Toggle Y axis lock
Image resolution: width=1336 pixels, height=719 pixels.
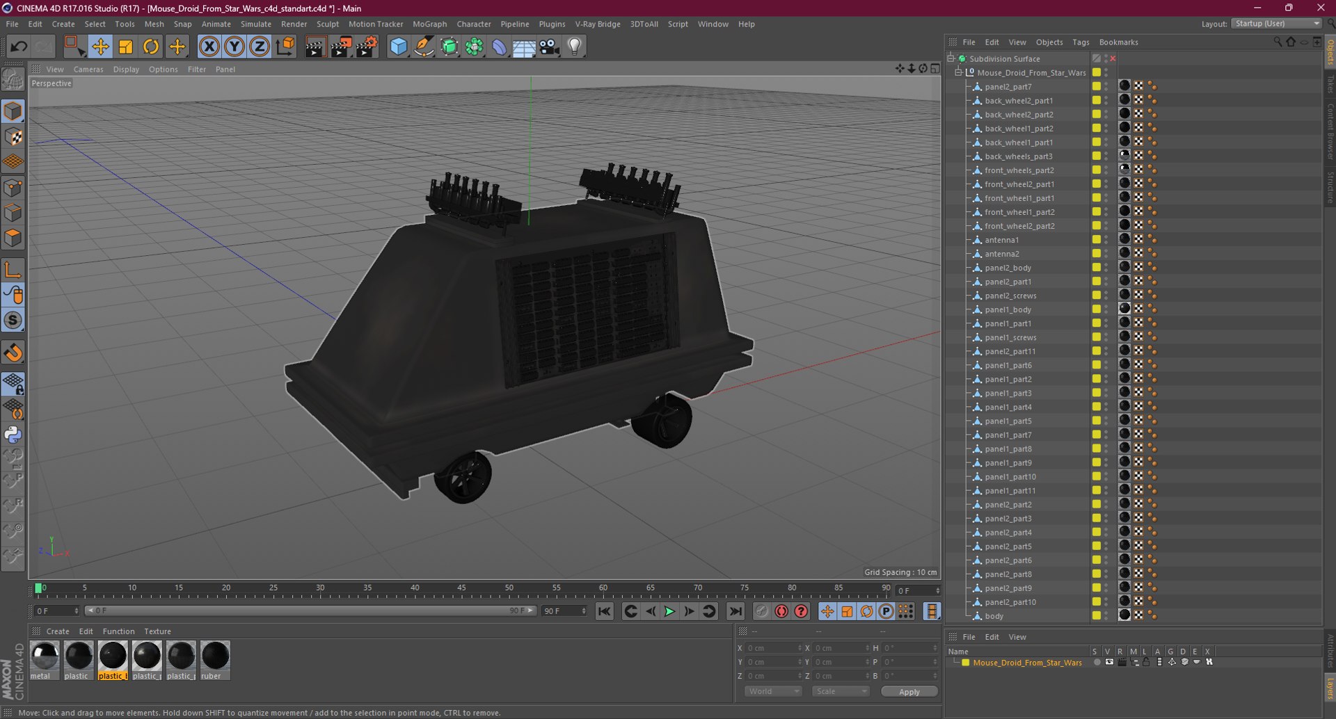tap(234, 47)
